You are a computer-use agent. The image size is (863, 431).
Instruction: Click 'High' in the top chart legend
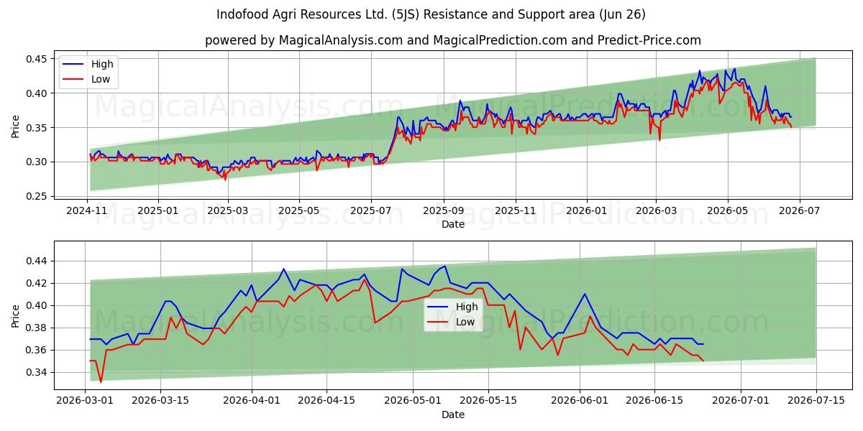point(103,64)
